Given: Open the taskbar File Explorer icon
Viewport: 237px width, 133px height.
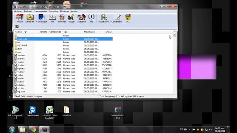Looking at the screenshot, I should click(22, 130).
